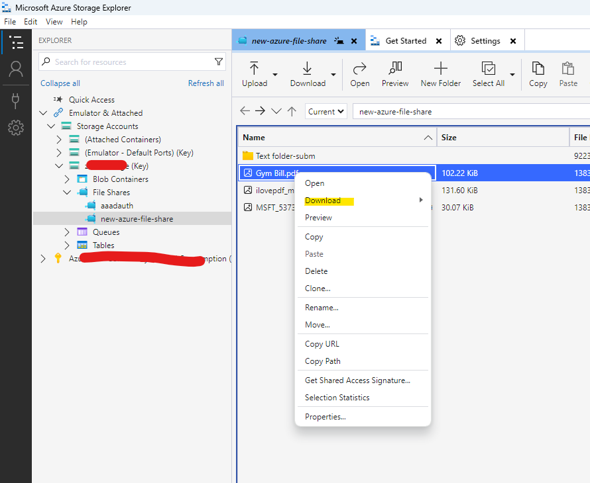
Task: Close the Settings tab
Action: click(x=513, y=41)
